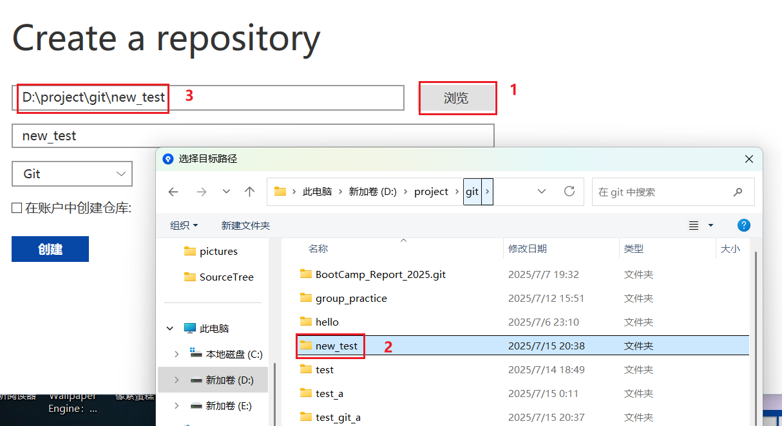Check the 在账户中创建仓库 checkbox

click(x=17, y=208)
